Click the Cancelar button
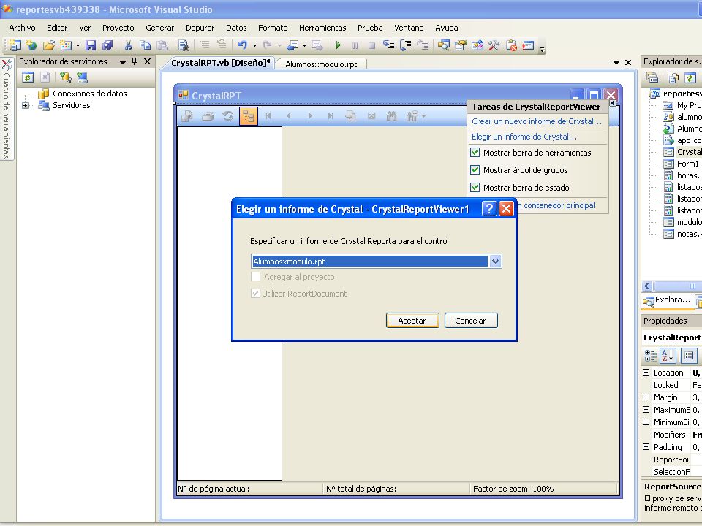 point(470,321)
